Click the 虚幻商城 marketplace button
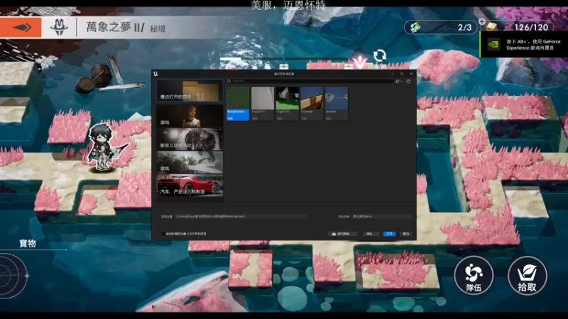The height and width of the screenshot is (319, 568). pos(342,234)
